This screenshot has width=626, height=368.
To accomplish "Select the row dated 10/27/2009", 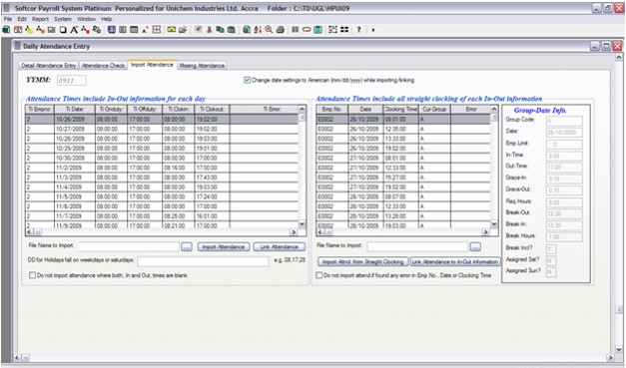I will (162, 130).
